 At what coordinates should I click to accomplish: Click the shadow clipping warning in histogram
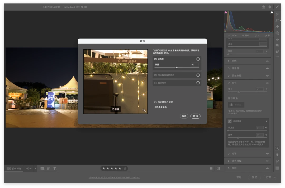pyautogui.click(x=226, y=12)
